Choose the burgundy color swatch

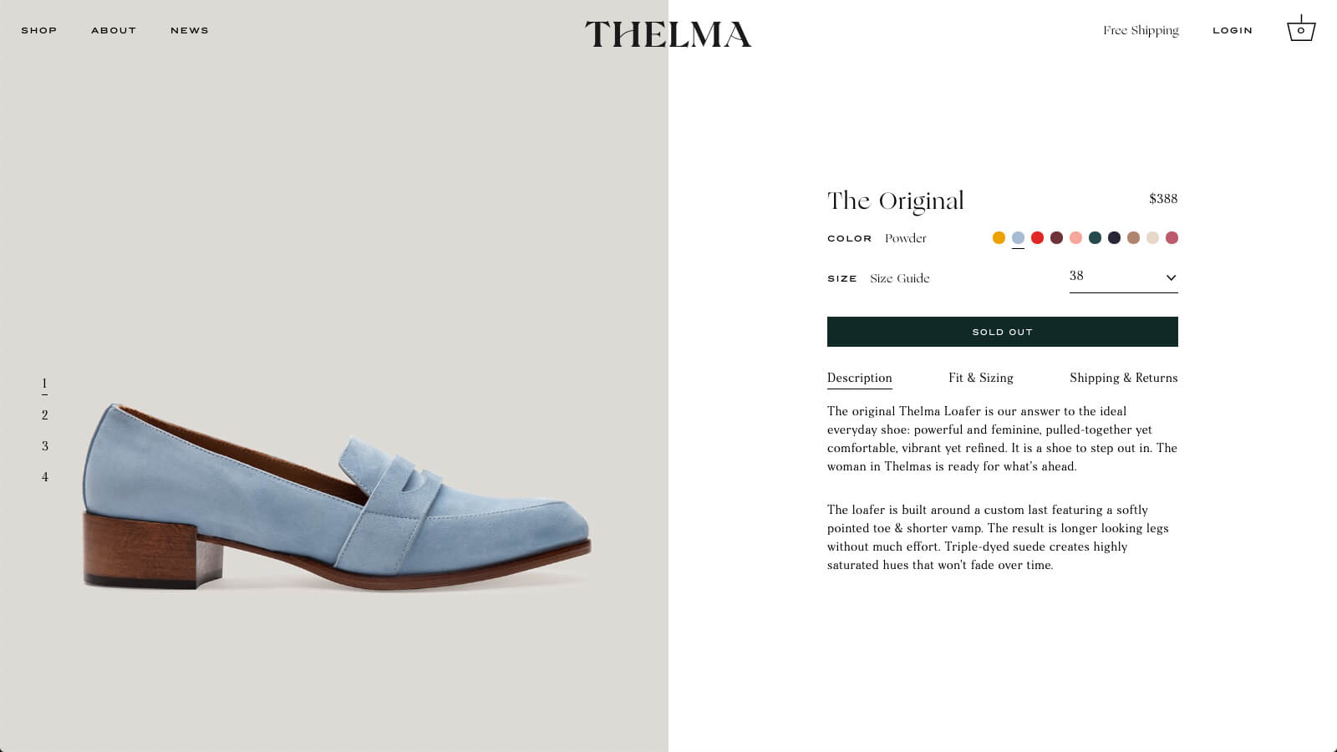tap(1056, 238)
